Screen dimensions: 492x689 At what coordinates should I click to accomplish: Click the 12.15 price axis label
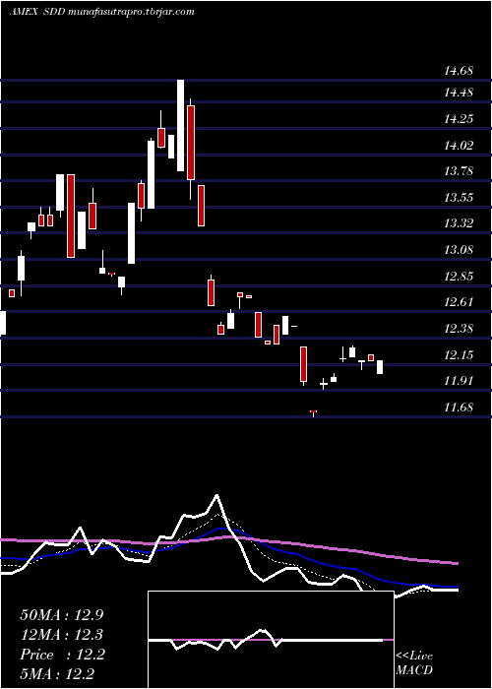(x=459, y=354)
